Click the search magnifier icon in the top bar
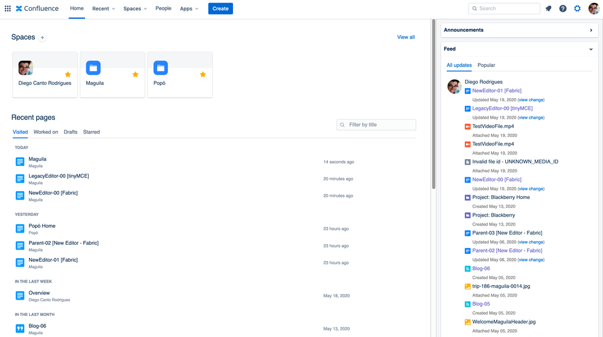Viewport: 603px width, 337px height. 474,8
